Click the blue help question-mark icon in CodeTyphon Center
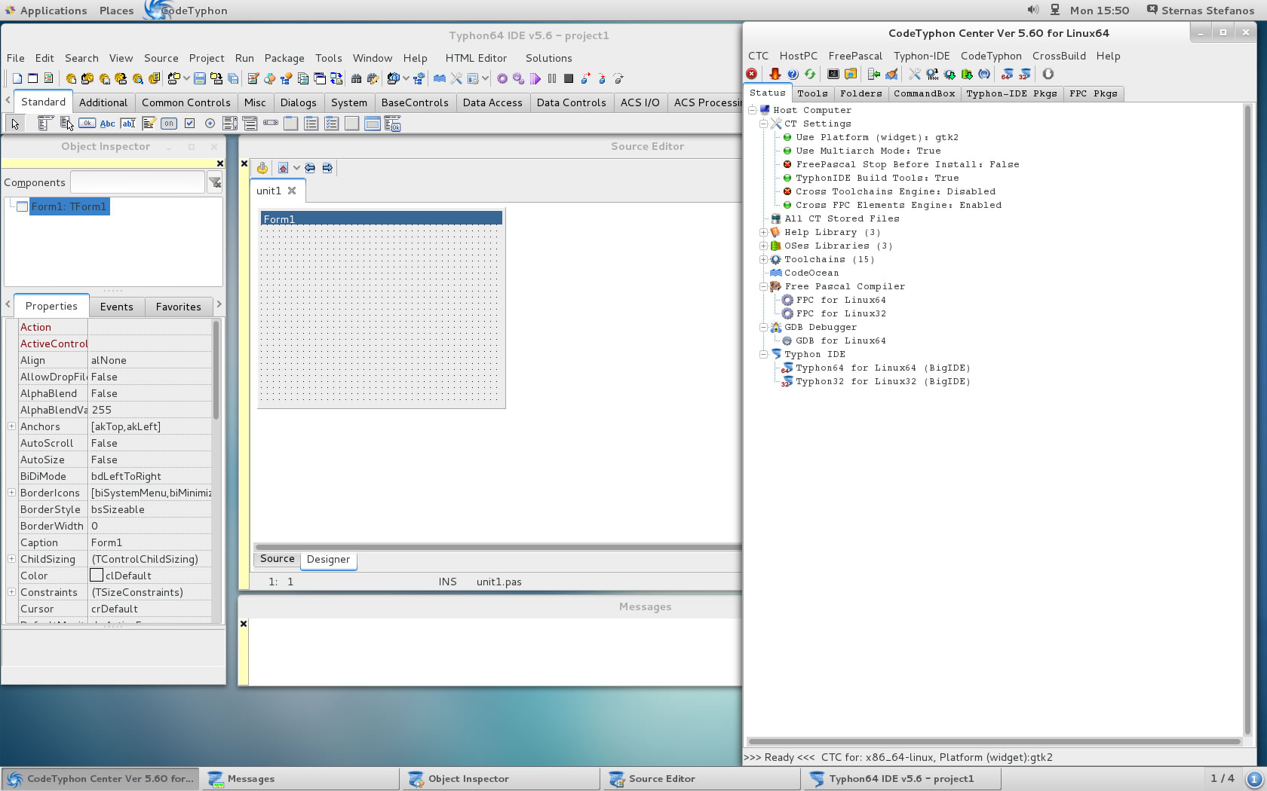The width and height of the screenshot is (1267, 791). pos(793,74)
